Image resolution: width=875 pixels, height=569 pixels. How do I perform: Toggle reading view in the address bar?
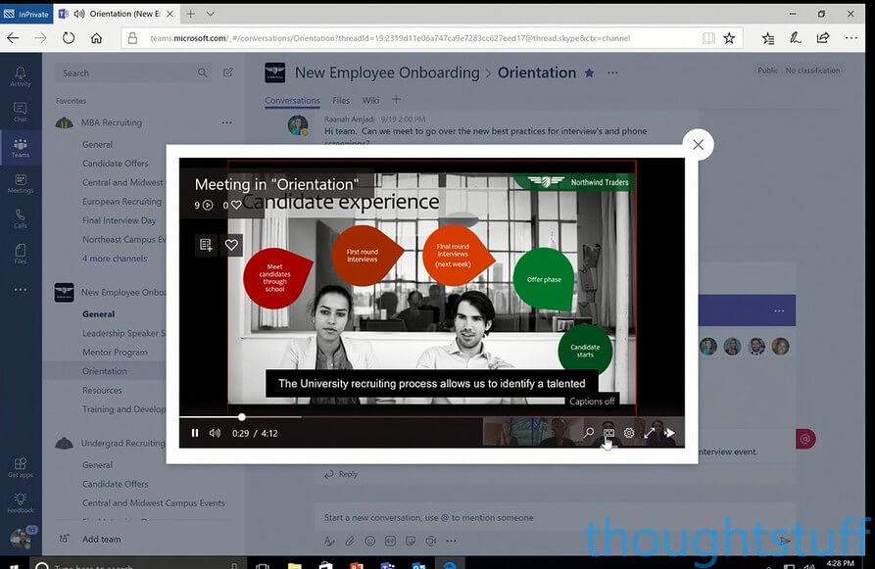point(708,38)
